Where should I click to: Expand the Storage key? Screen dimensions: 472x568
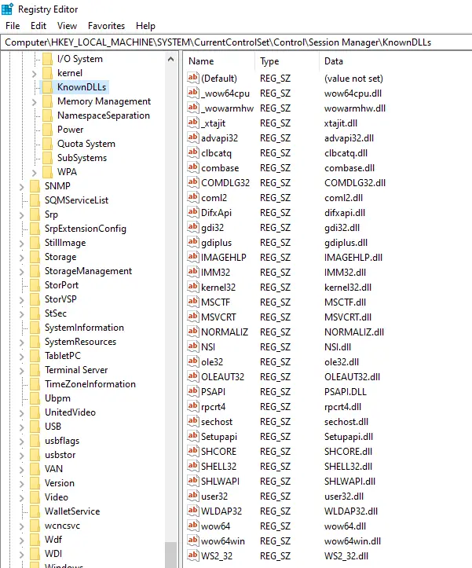coord(21,258)
